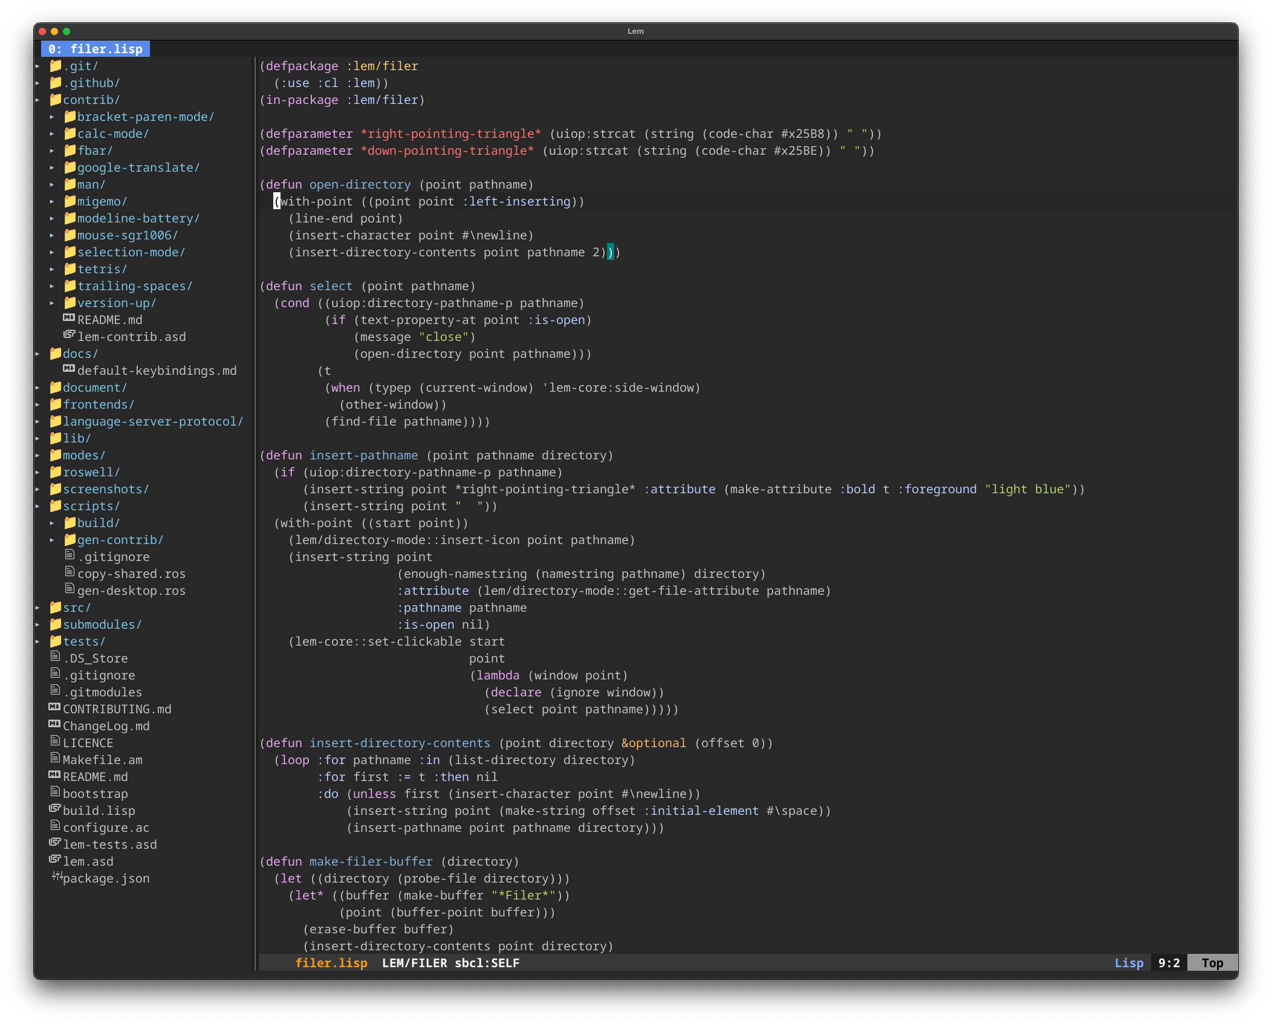The width and height of the screenshot is (1272, 1024).
Task: Click the JSON icon beside package.json
Action: tap(57, 877)
